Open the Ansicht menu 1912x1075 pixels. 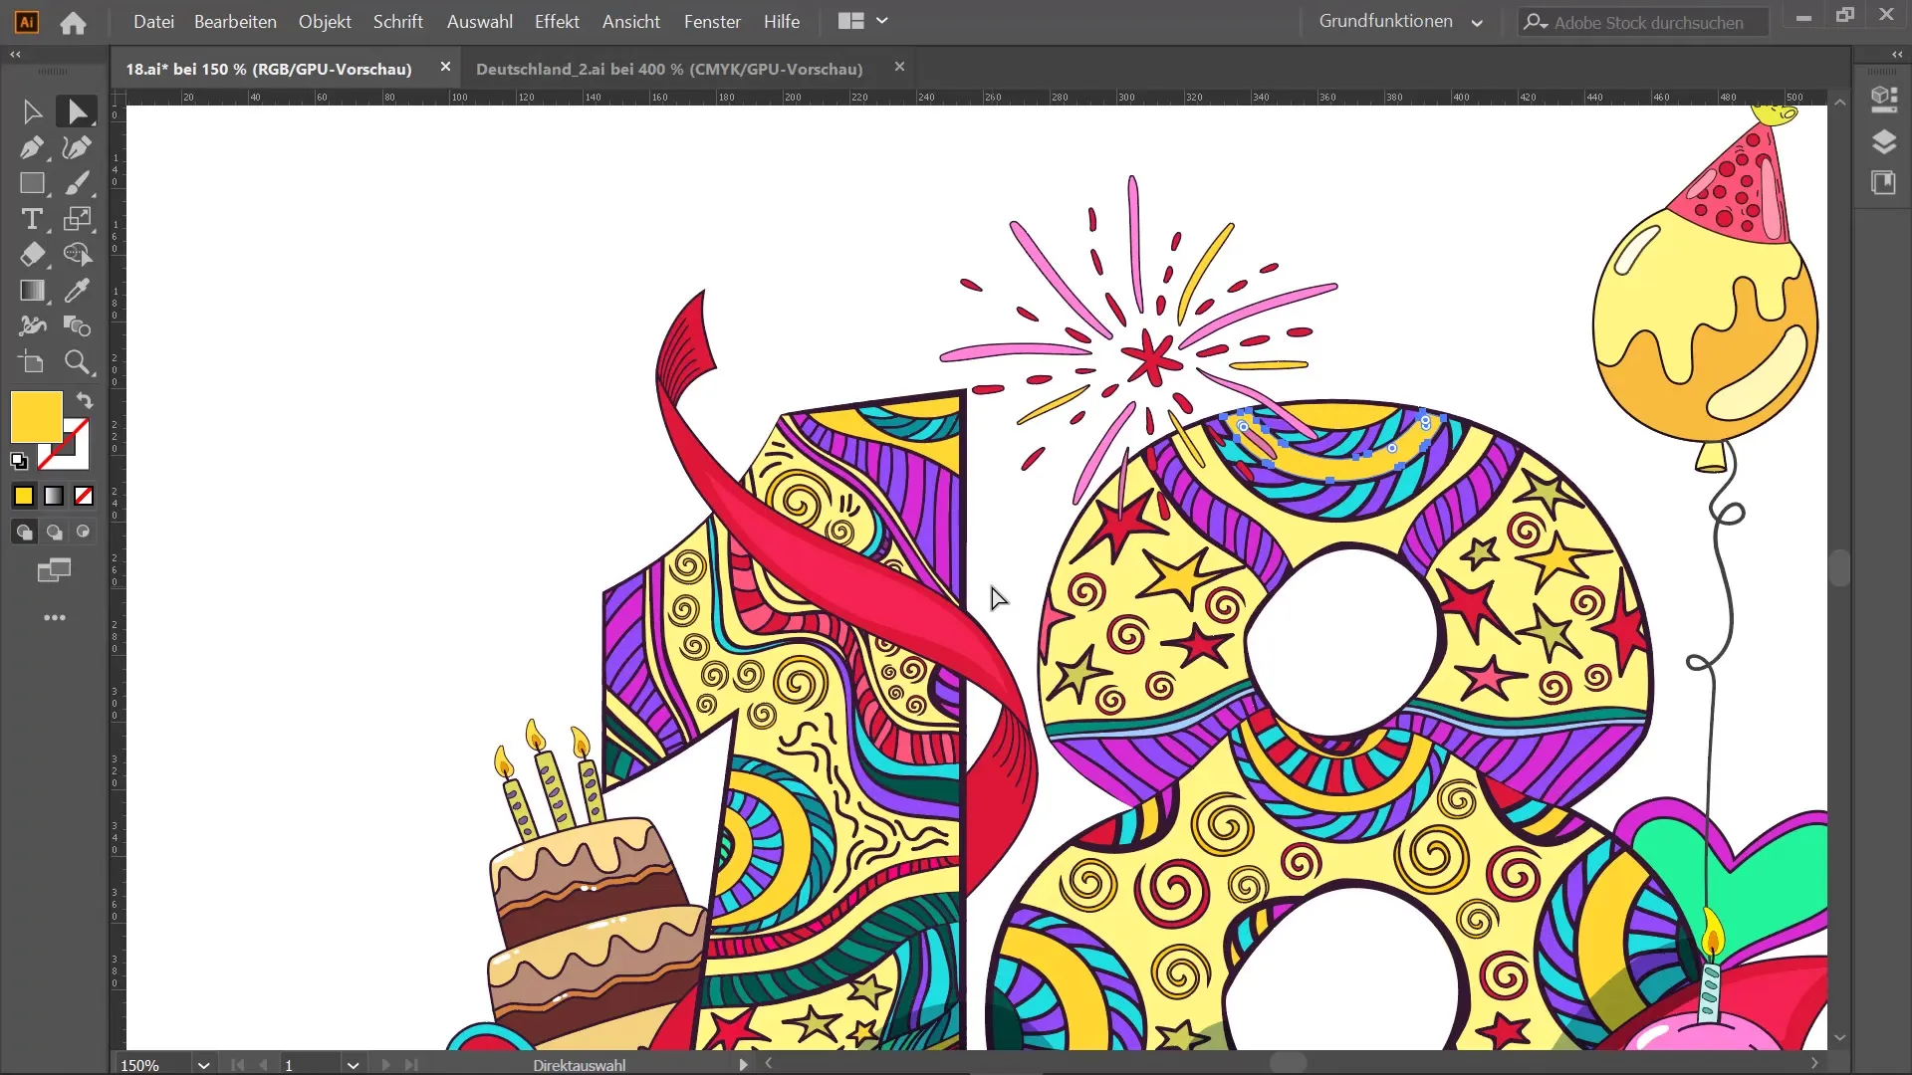point(630,21)
